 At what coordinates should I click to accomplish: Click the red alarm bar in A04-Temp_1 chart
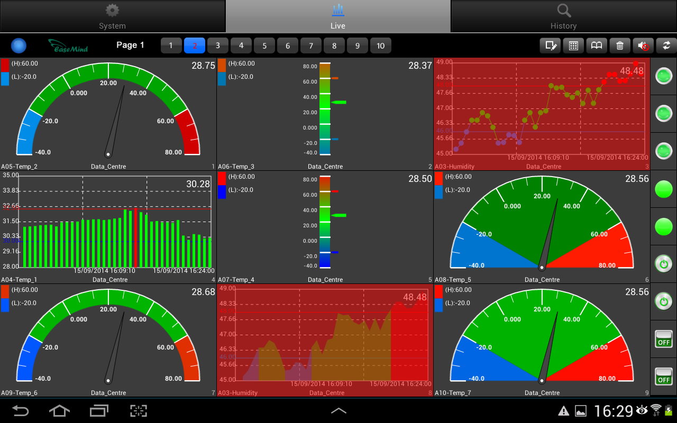136,237
